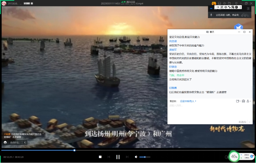This screenshot has height=163, width=256.
Task: Open the meeting floating bar menu lines icon
Action: coord(248,9)
